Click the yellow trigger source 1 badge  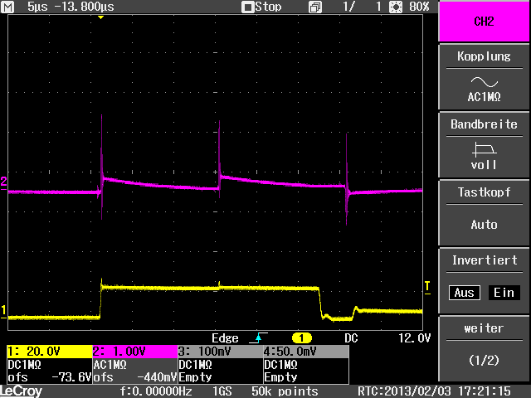301,337
